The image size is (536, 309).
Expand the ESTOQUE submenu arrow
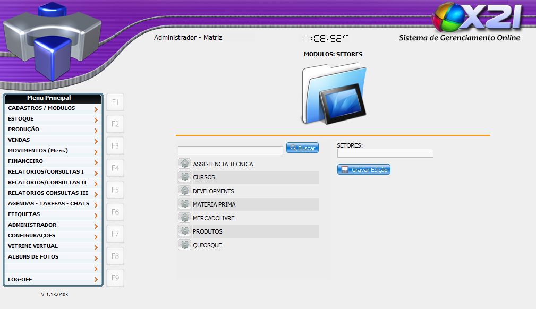pos(96,120)
